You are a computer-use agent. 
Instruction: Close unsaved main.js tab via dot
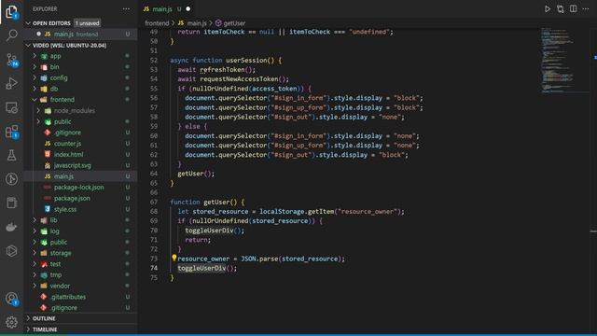click(x=188, y=8)
